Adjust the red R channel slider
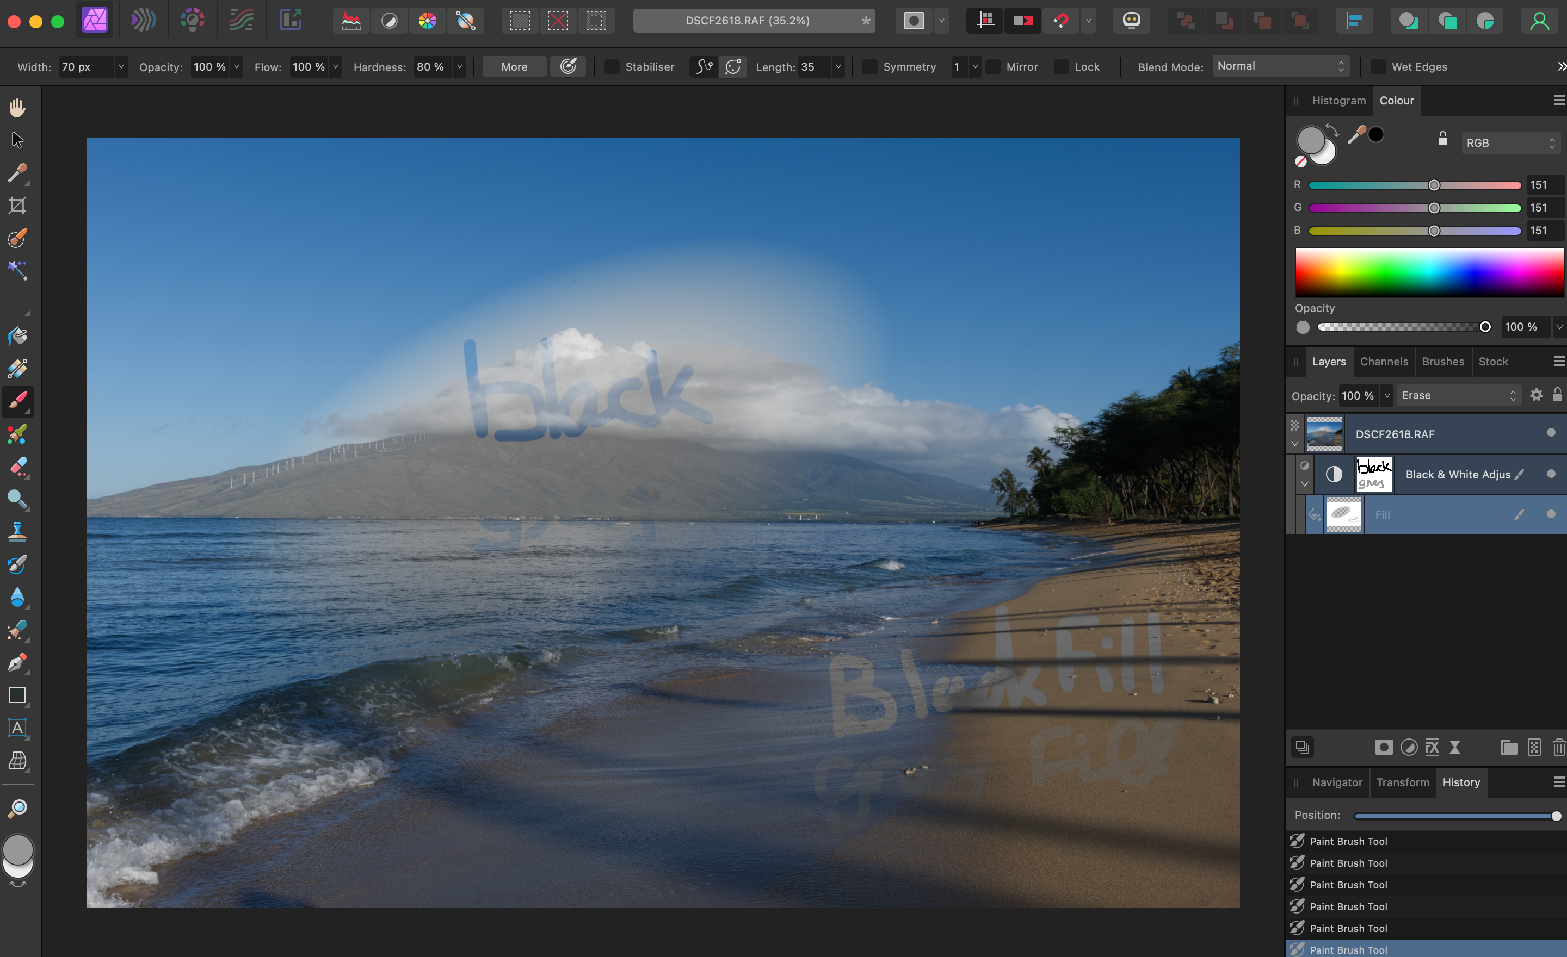Viewport: 1567px width, 957px height. tap(1414, 185)
